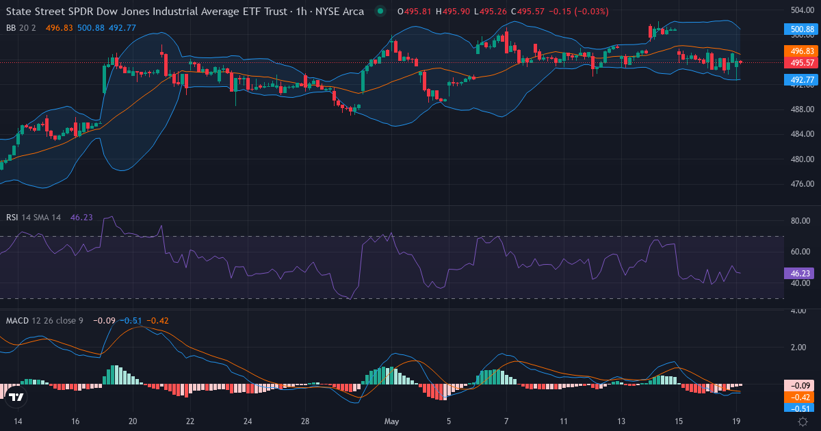Click −0.42 value in MACD legend

158,320
